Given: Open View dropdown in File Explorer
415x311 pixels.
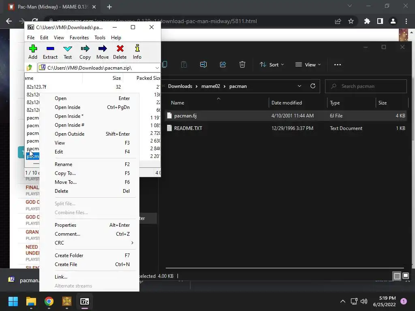Looking at the screenshot, I should point(308,64).
